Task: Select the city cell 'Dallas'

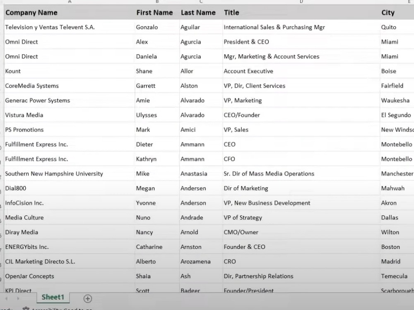Action: coord(397,217)
